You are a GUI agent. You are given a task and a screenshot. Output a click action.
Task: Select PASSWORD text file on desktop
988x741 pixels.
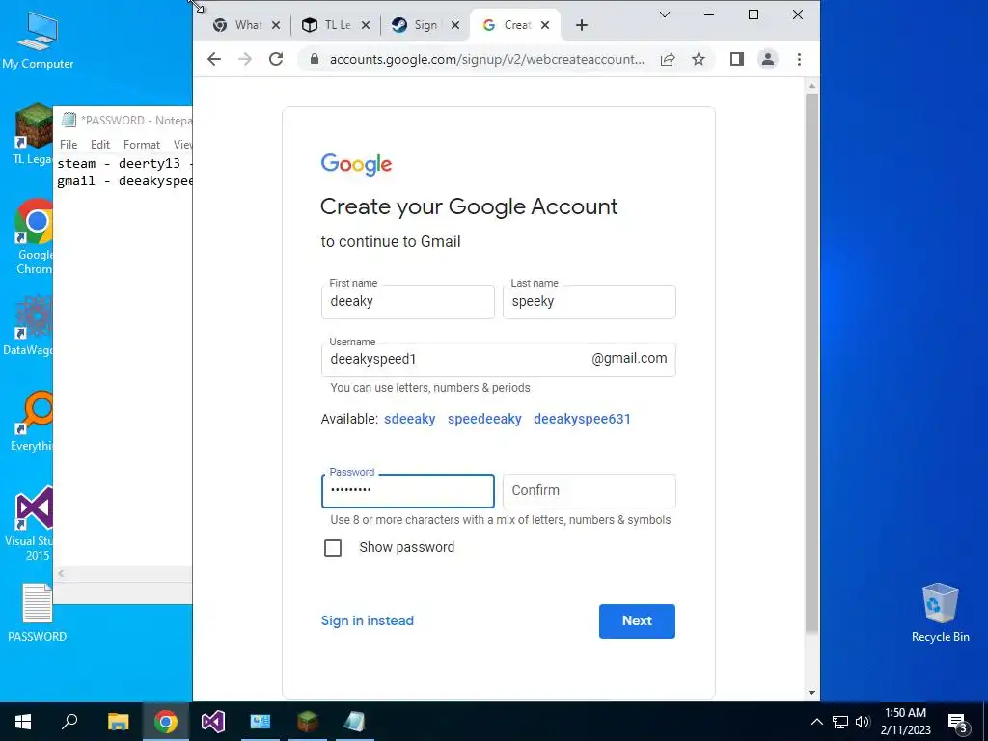click(x=38, y=613)
